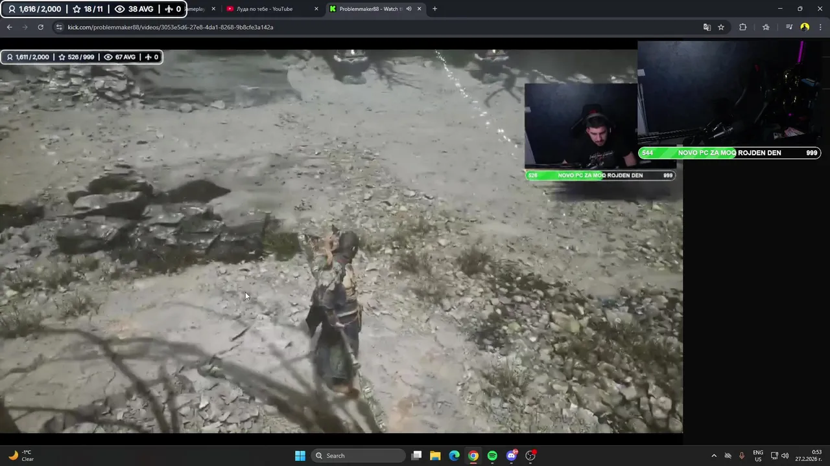Click the 38 AVG viewers overlay
Image resolution: width=830 pixels, height=466 pixels.
[134, 9]
